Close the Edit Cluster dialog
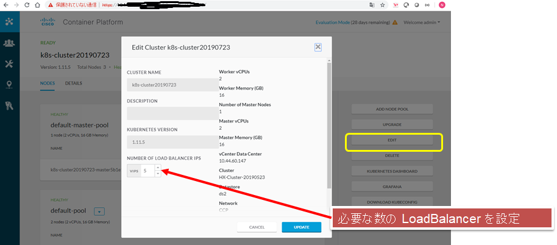The height and width of the screenshot is (245, 557). click(x=318, y=47)
